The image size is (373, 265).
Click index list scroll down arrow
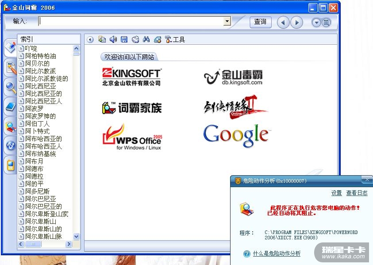77,236
